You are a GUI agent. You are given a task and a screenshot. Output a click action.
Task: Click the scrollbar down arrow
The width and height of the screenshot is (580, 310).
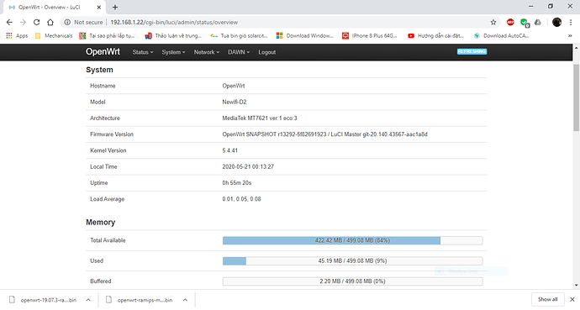pyautogui.click(x=576, y=286)
